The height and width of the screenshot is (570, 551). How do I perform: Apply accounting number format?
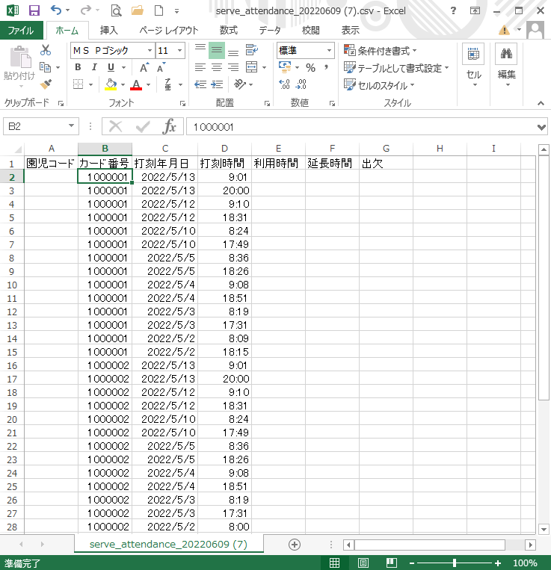[285, 67]
